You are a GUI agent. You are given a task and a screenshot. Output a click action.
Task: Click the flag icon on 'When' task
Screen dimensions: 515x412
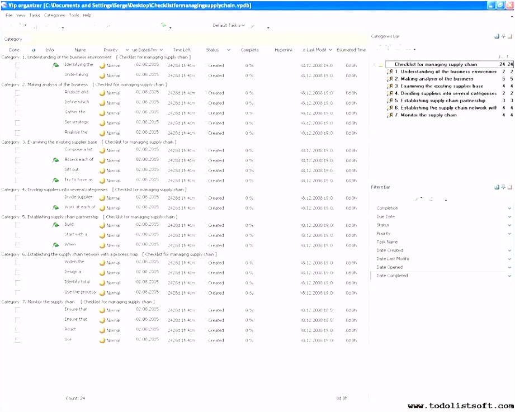click(56, 245)
